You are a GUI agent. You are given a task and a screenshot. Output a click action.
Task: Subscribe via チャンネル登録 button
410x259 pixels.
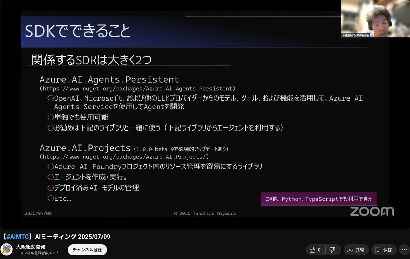click(x=87, y=250)
